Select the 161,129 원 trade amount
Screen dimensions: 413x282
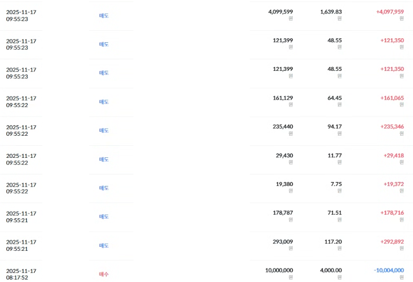coord(283,98)
